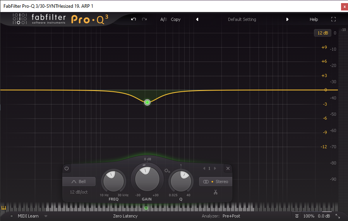Open the 12 dB/oct slope dropdown
Image resolution: width=348 pixels, height=221 pixels.
pos(79,192)
